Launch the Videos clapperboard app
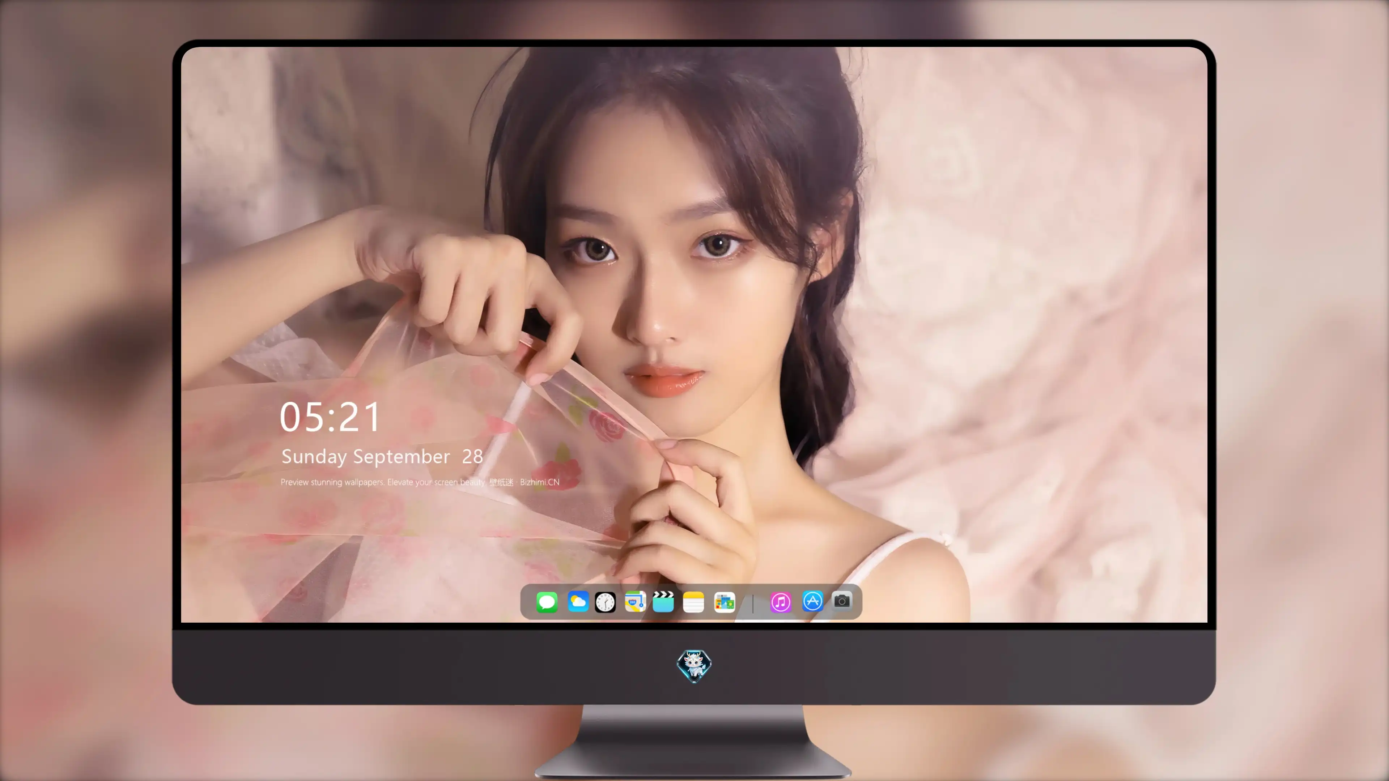This screenshot has width=1389, height=781. 663,602
